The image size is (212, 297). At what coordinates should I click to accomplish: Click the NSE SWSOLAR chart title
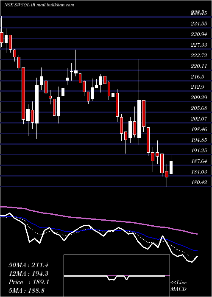(39, 5)
